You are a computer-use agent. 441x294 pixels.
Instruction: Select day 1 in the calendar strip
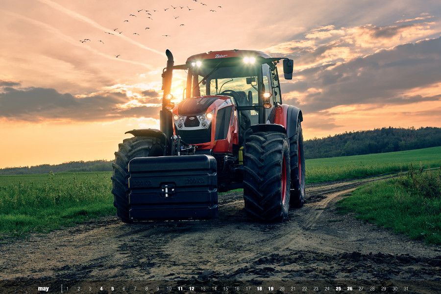click(x=67, y=289)
